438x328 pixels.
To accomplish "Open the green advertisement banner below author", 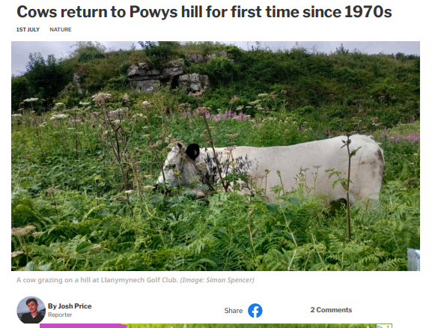I will click(216, 326).
